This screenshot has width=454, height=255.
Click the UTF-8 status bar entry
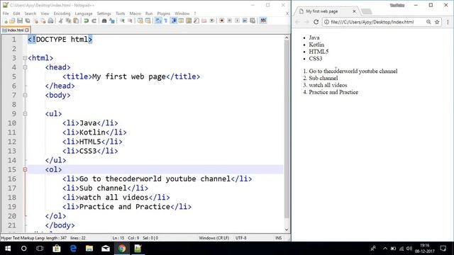[241, 238]
